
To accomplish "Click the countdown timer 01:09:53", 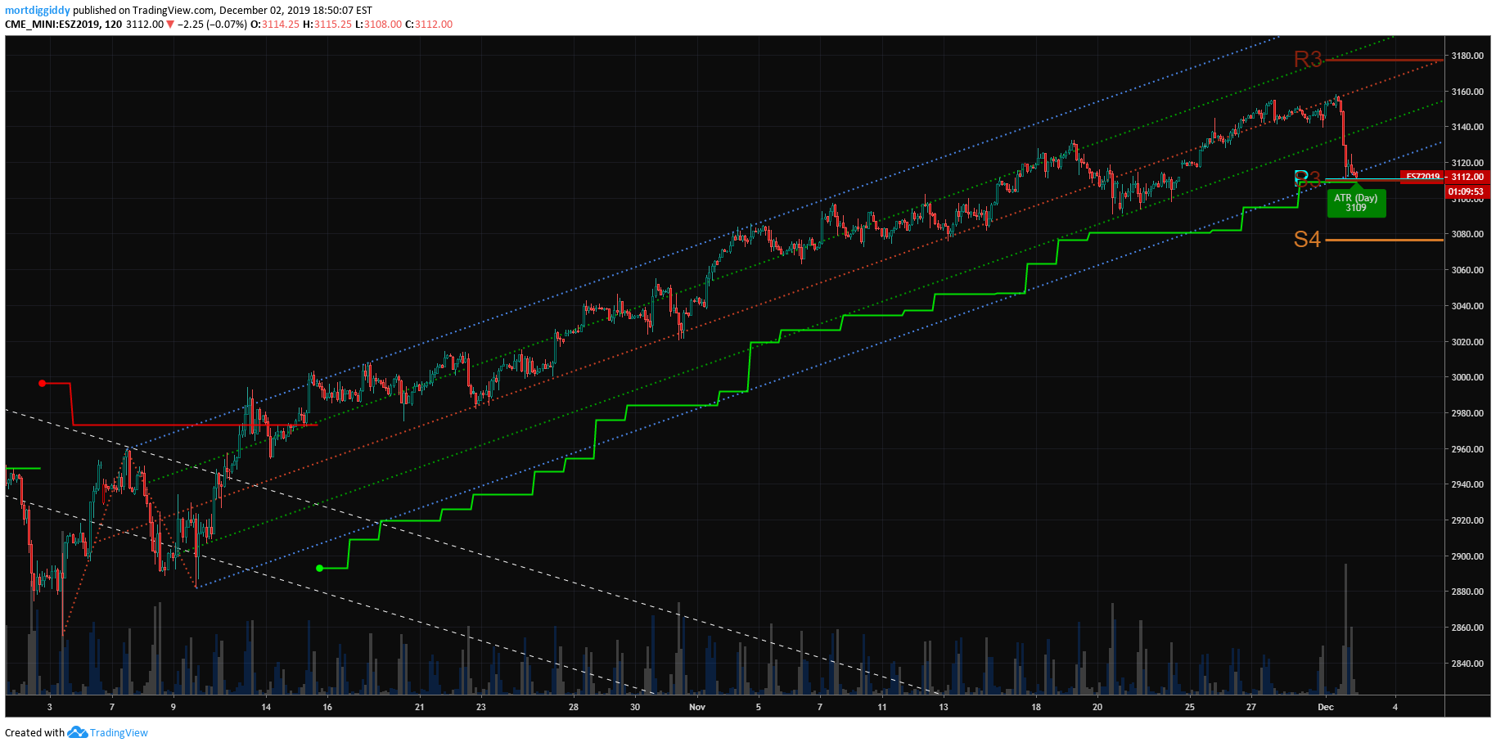I will [1467, 191].
